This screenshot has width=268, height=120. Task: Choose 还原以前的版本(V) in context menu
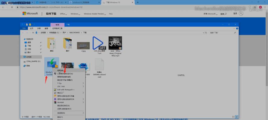click(69, 109)
